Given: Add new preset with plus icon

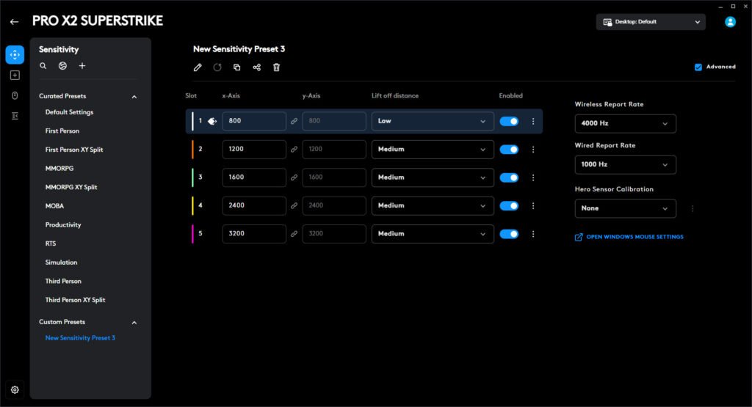Looking at the screenshot, I should point(82,66).
